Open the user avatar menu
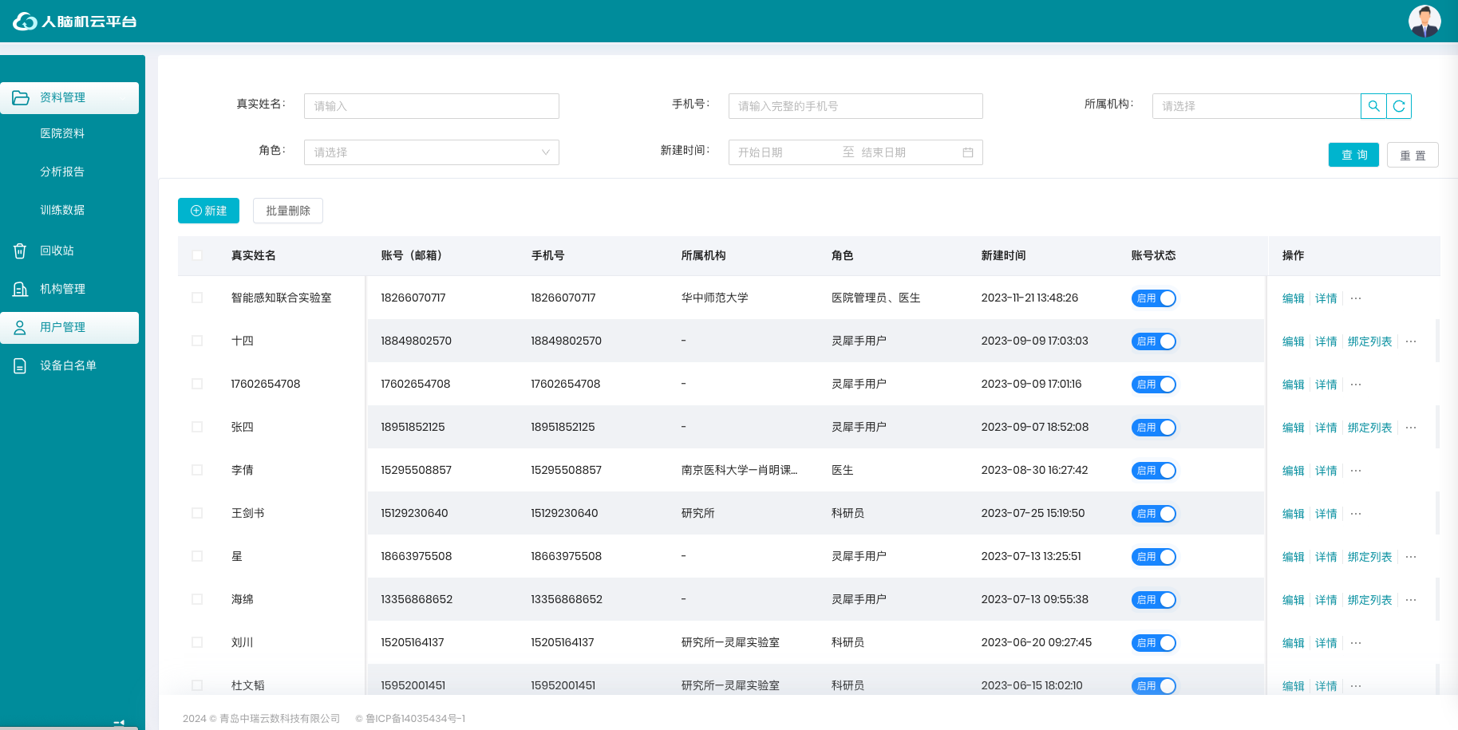1458x730 pixels. coord(1424,21)
